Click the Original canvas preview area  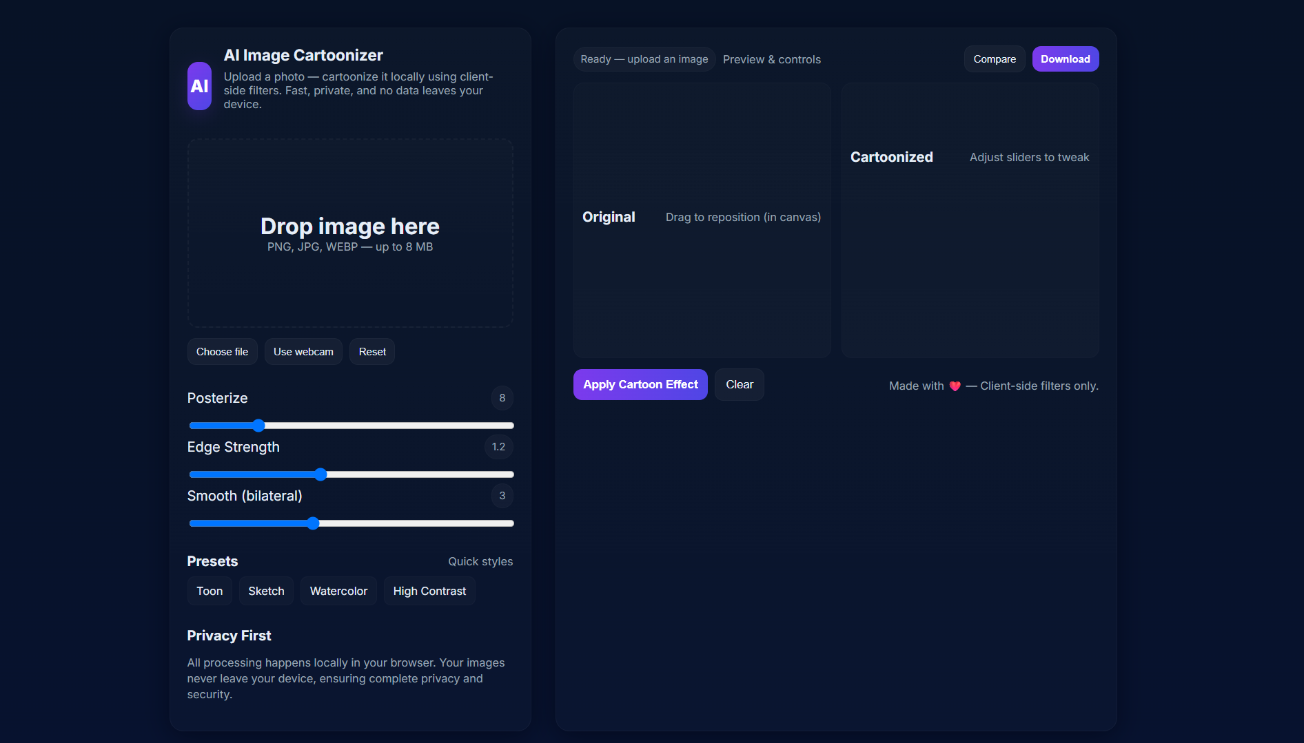point(702,289)
